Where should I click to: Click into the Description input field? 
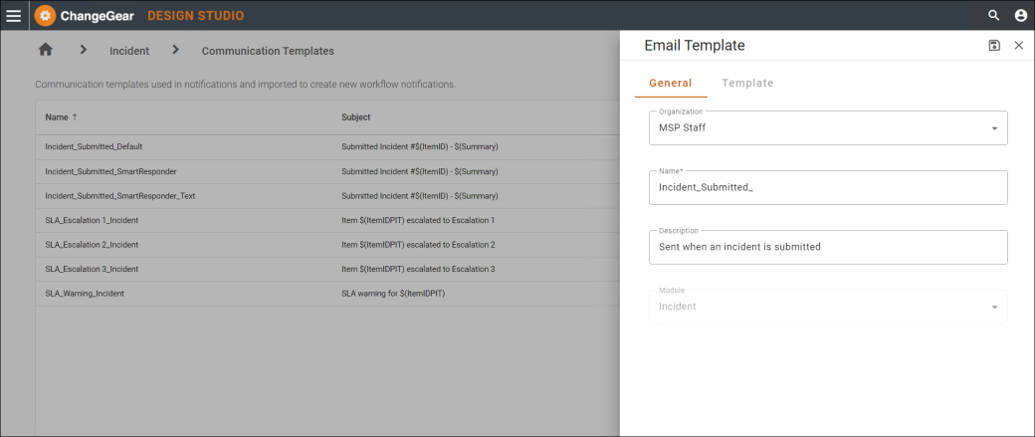pos(828,247)
